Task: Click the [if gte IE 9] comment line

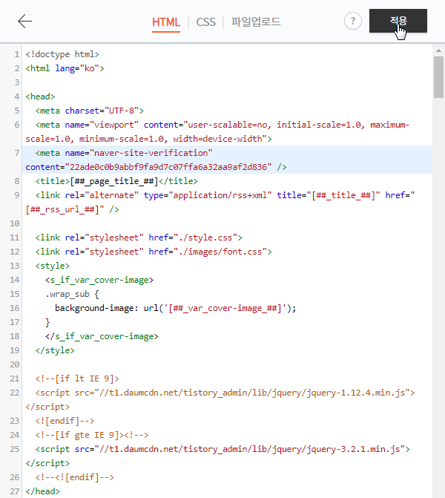Action: pyautogui.click(x=92, y=435)
